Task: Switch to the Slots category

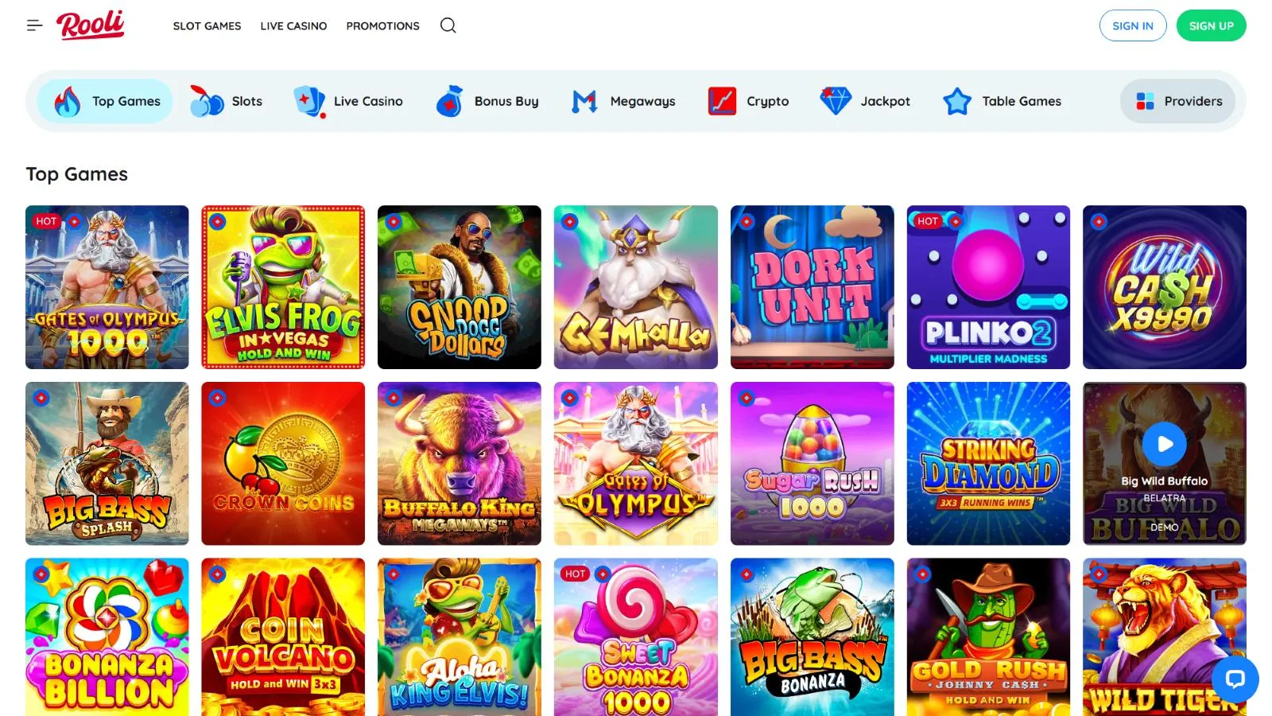Action: pyautogui.click(x=227, y=101)
